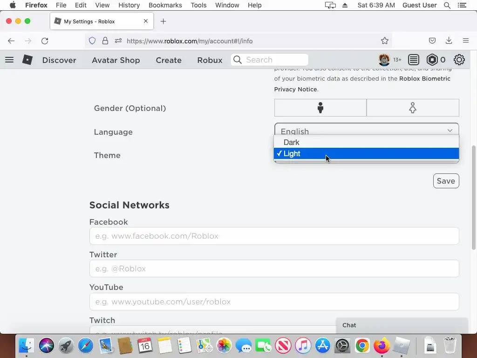Go back with the Firefox back arrow

11,41
